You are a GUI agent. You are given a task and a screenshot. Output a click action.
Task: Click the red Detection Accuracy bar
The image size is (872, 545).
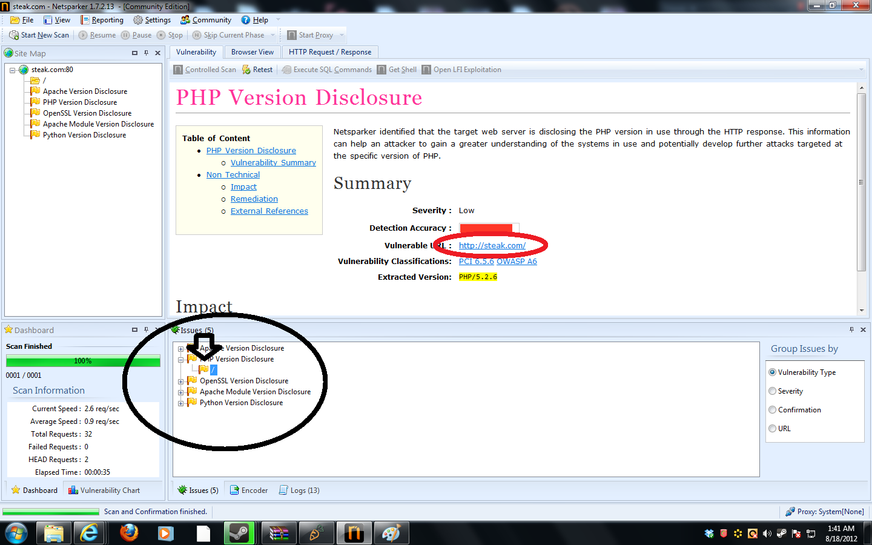pos(486,228)
